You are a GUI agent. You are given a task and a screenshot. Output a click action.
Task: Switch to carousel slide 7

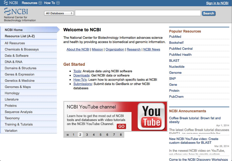(x=114, y=135)
